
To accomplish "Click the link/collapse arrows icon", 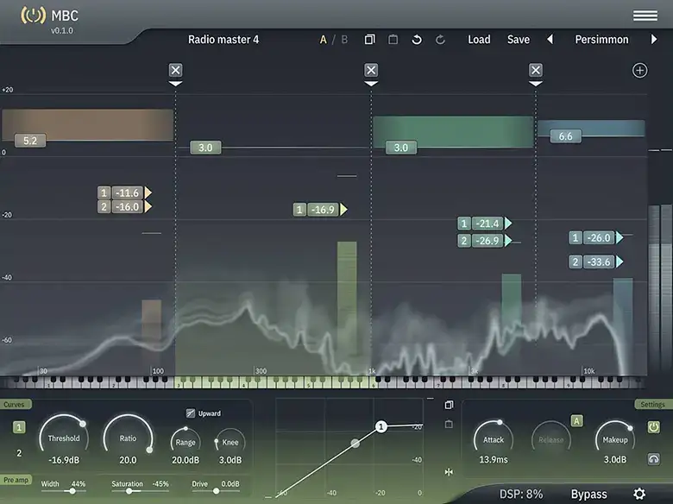I will [x=449, y=472].
